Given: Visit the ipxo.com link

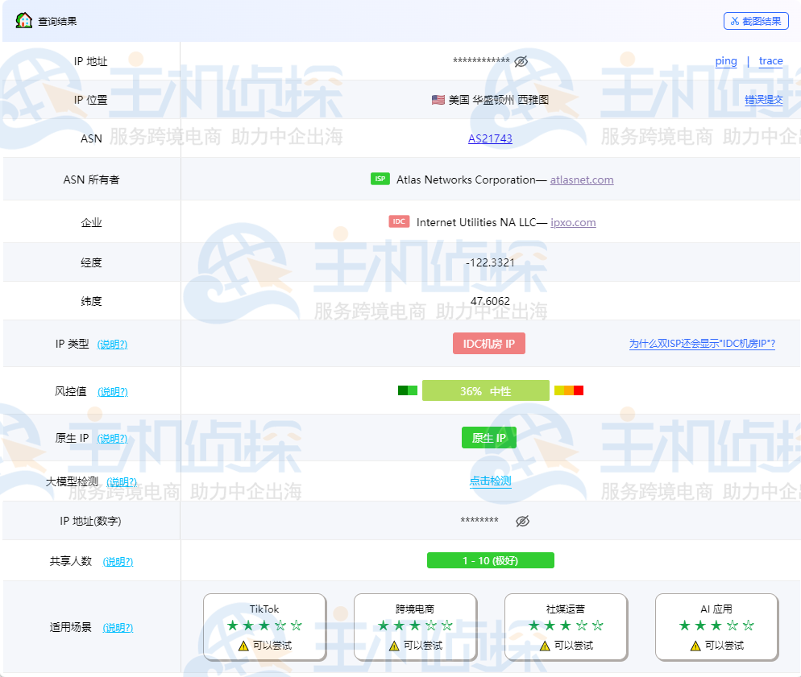Looking at the screenshot, I should (573, 222).
